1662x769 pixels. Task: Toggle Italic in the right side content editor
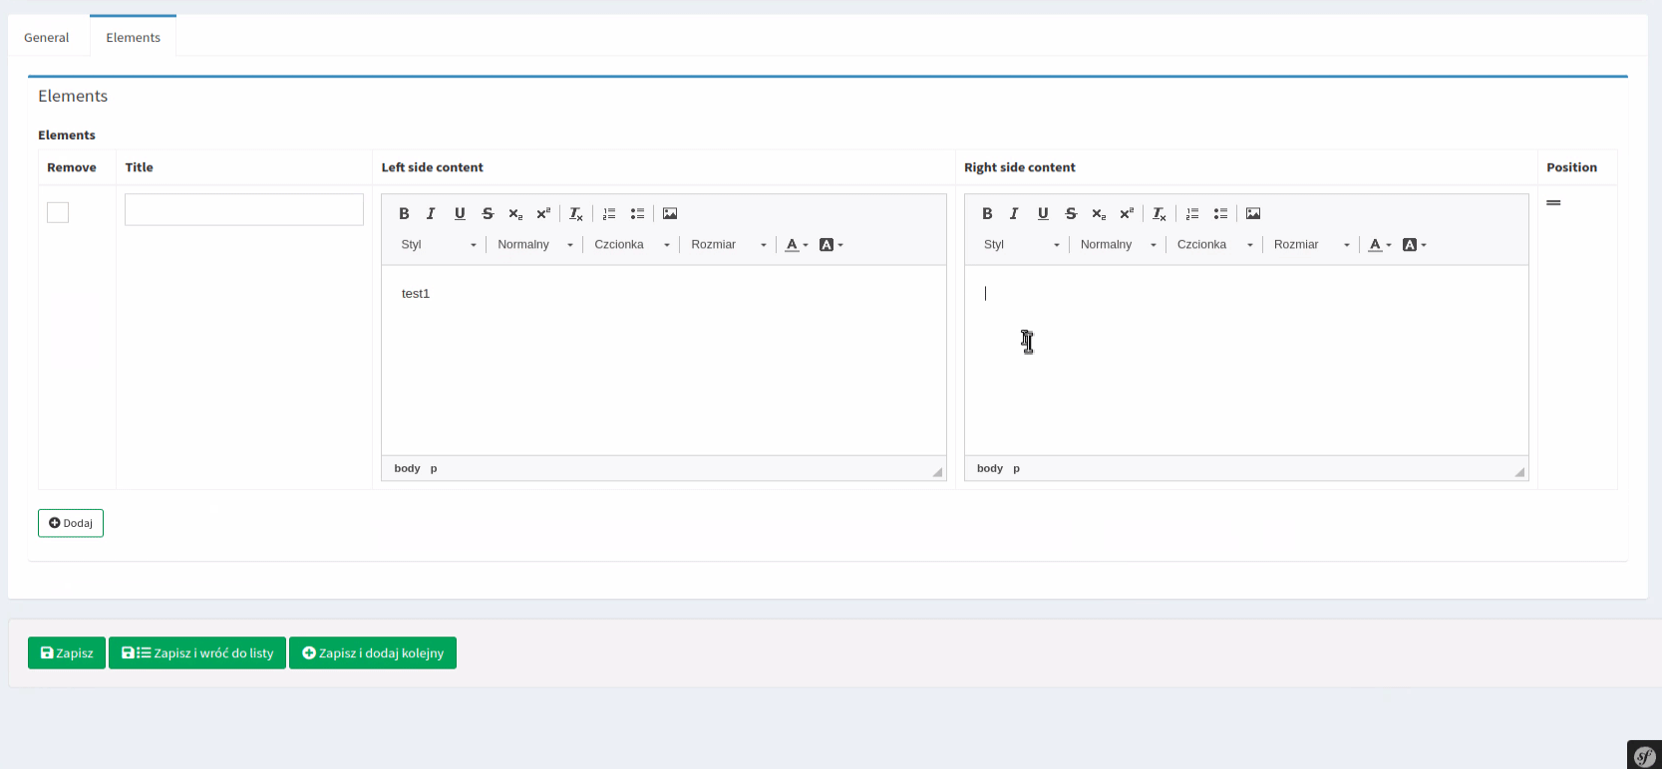(x=1014, y=213)
